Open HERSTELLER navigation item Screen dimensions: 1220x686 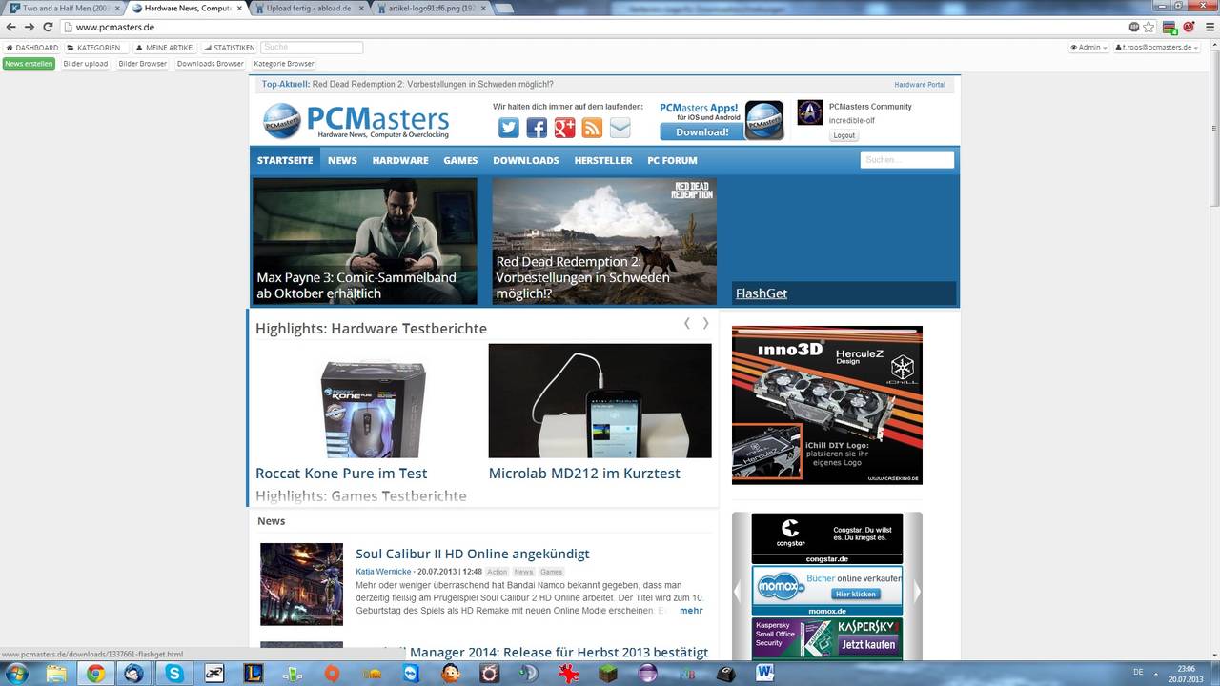603,160
